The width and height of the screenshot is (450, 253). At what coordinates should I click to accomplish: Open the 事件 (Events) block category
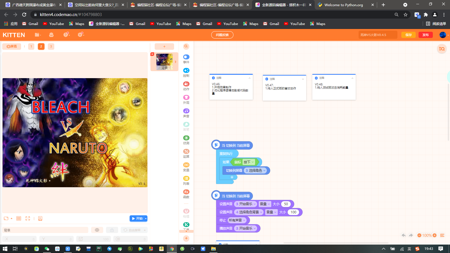tap(186, 59)
